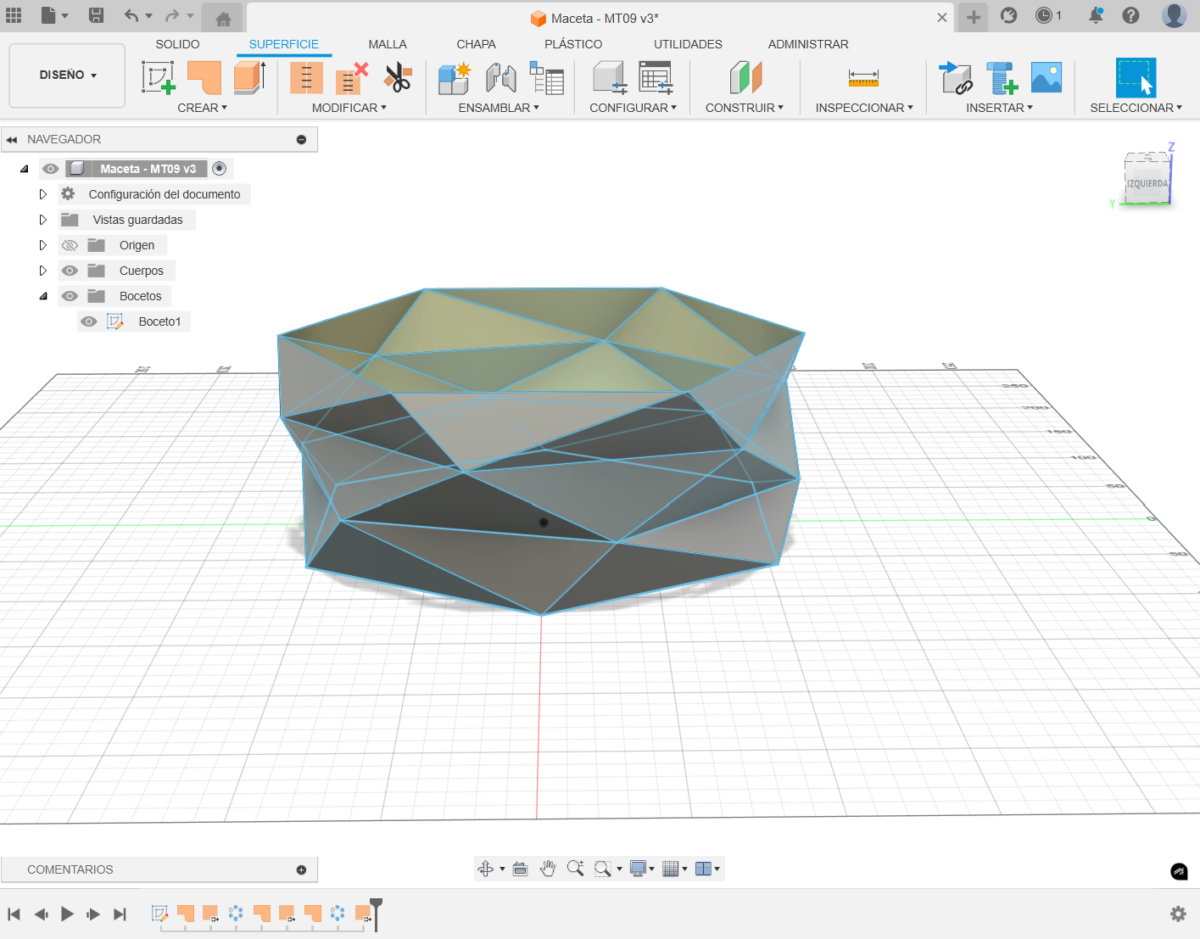This screenshot has width=1200, height=939.
Task: Show the hidden Origen folder
Action: click(70, 245)
